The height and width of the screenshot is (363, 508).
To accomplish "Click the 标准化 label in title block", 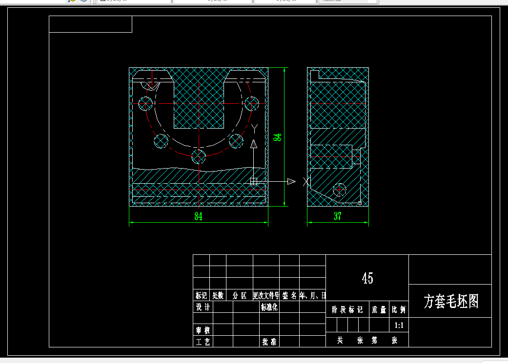I will (269, 306).
